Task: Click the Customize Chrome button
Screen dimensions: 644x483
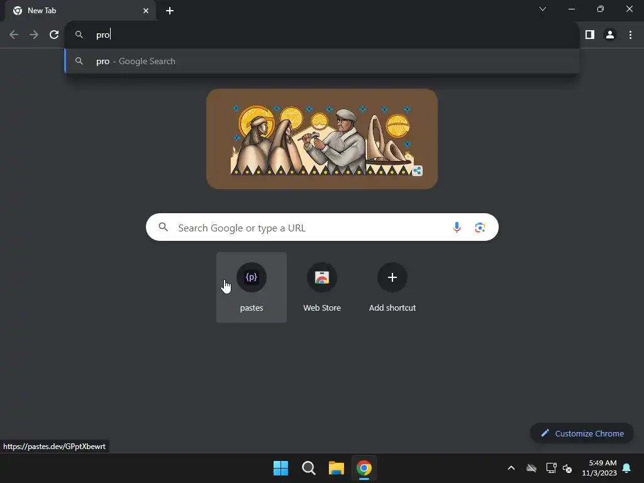Action: point(582,433)
